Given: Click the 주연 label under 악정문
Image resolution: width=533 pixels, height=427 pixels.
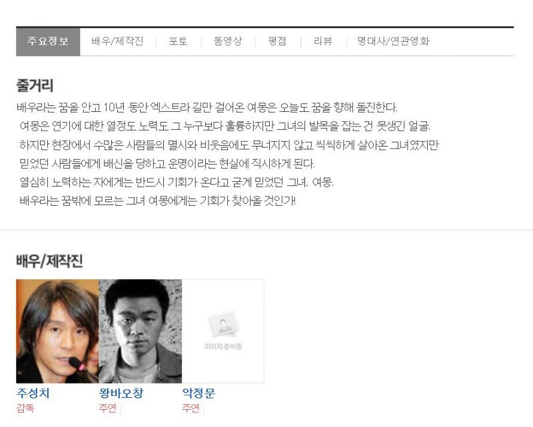Looking at the screenshot, I should (191, 408).
